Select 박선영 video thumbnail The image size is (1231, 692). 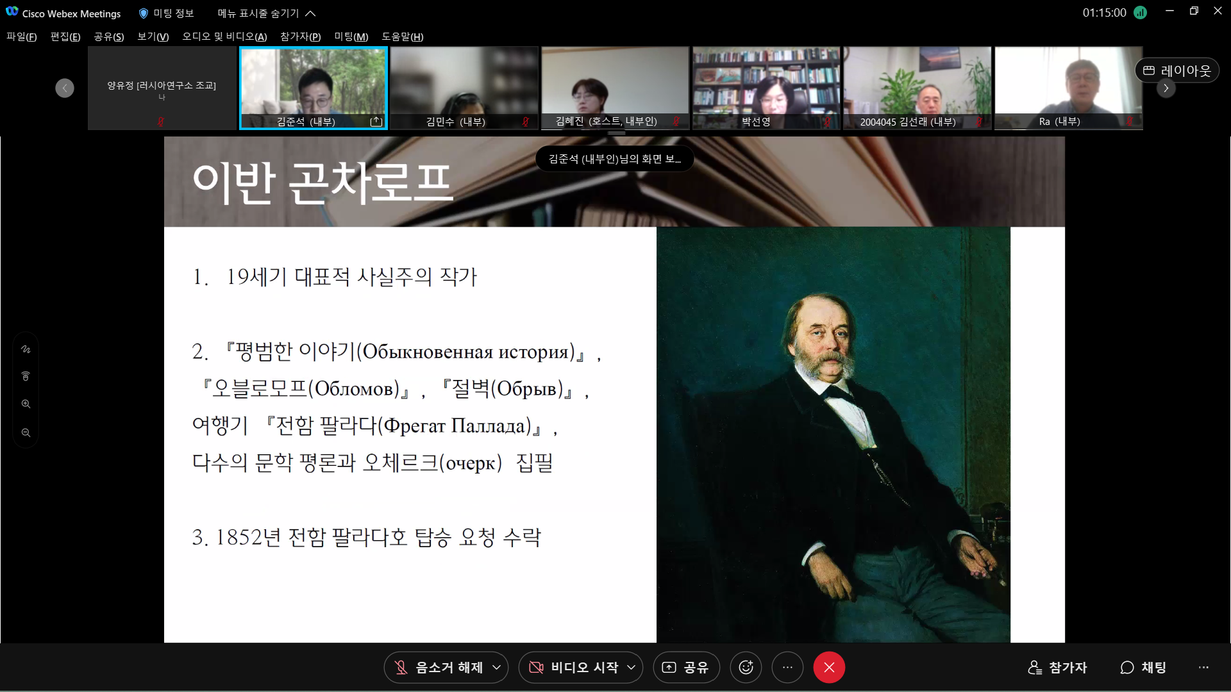[x=766, y=88]
